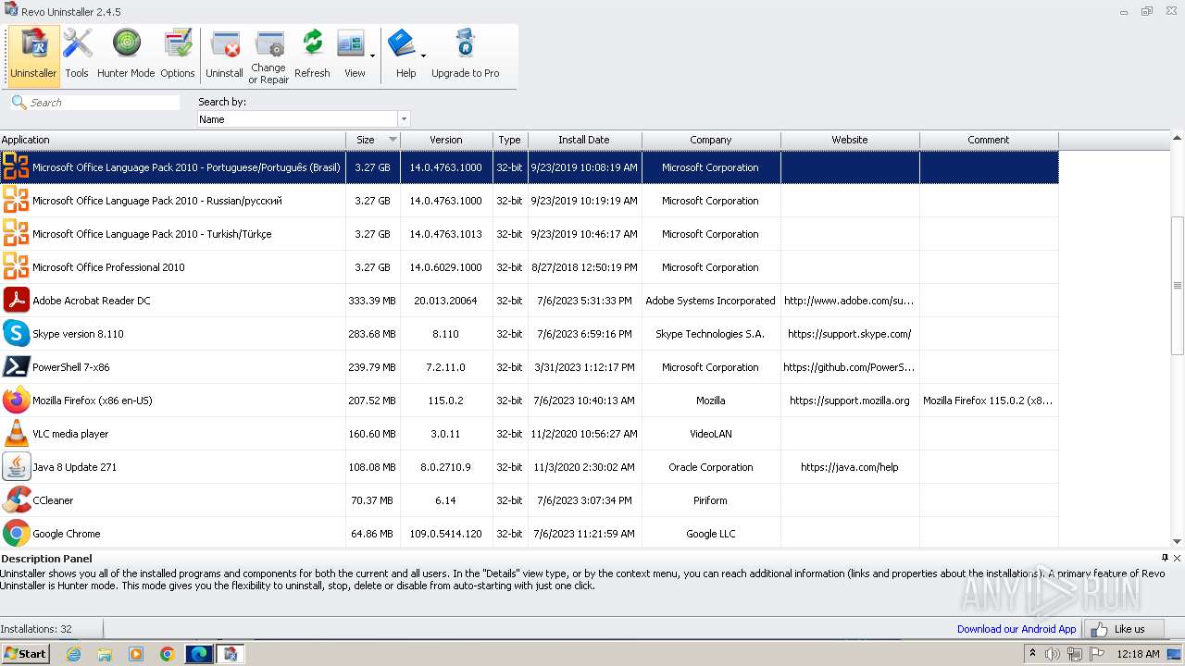Select the VLC media player icon
Screen dimensions: 1185x666
(x=16, y=433)
